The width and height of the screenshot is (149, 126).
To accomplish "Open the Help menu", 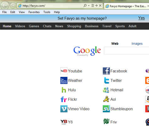I will [57, 12].
